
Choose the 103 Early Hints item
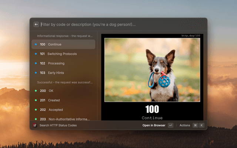pyautogui.click(x=63, y=73)
